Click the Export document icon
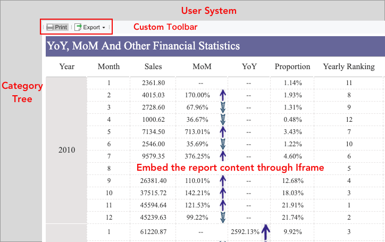This screenshot has width=385, height=242. [78, 27]
